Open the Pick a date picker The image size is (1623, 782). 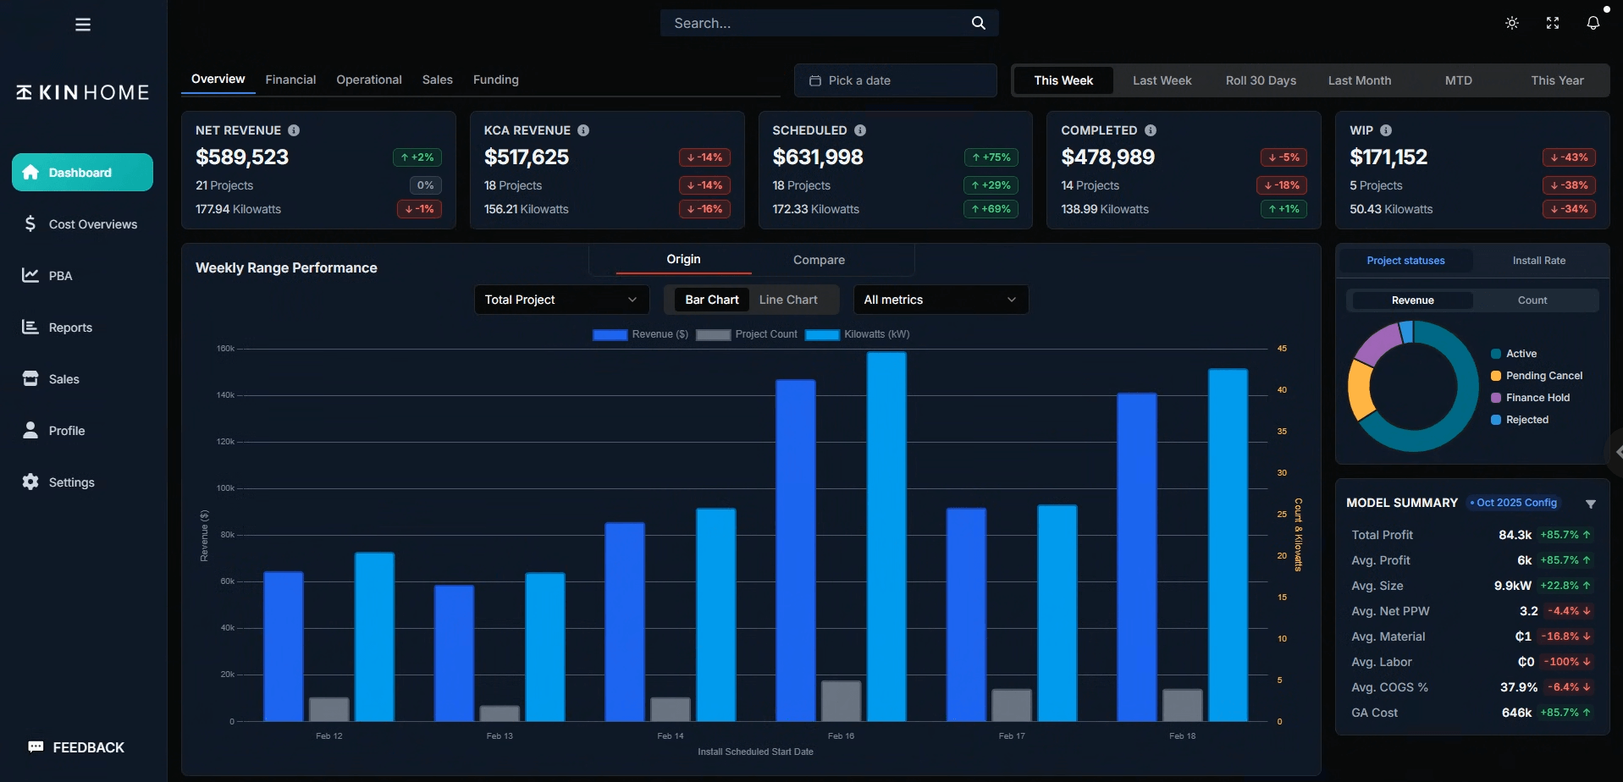895,80
